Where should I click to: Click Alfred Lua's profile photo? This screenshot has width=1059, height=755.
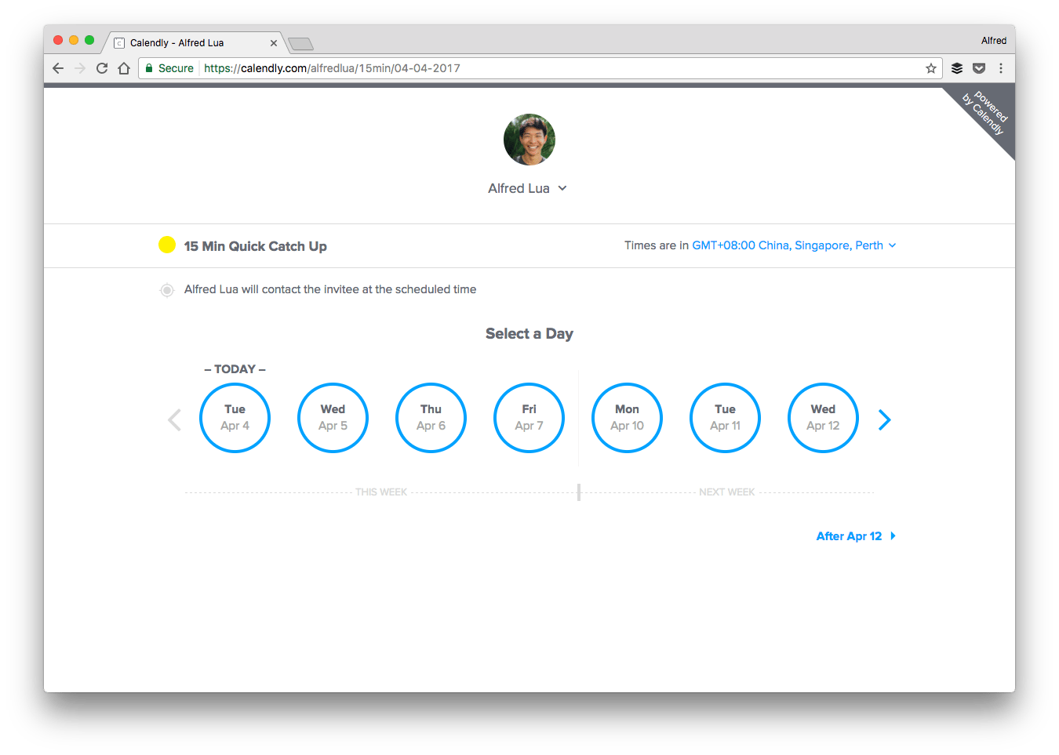click(529, 140)
